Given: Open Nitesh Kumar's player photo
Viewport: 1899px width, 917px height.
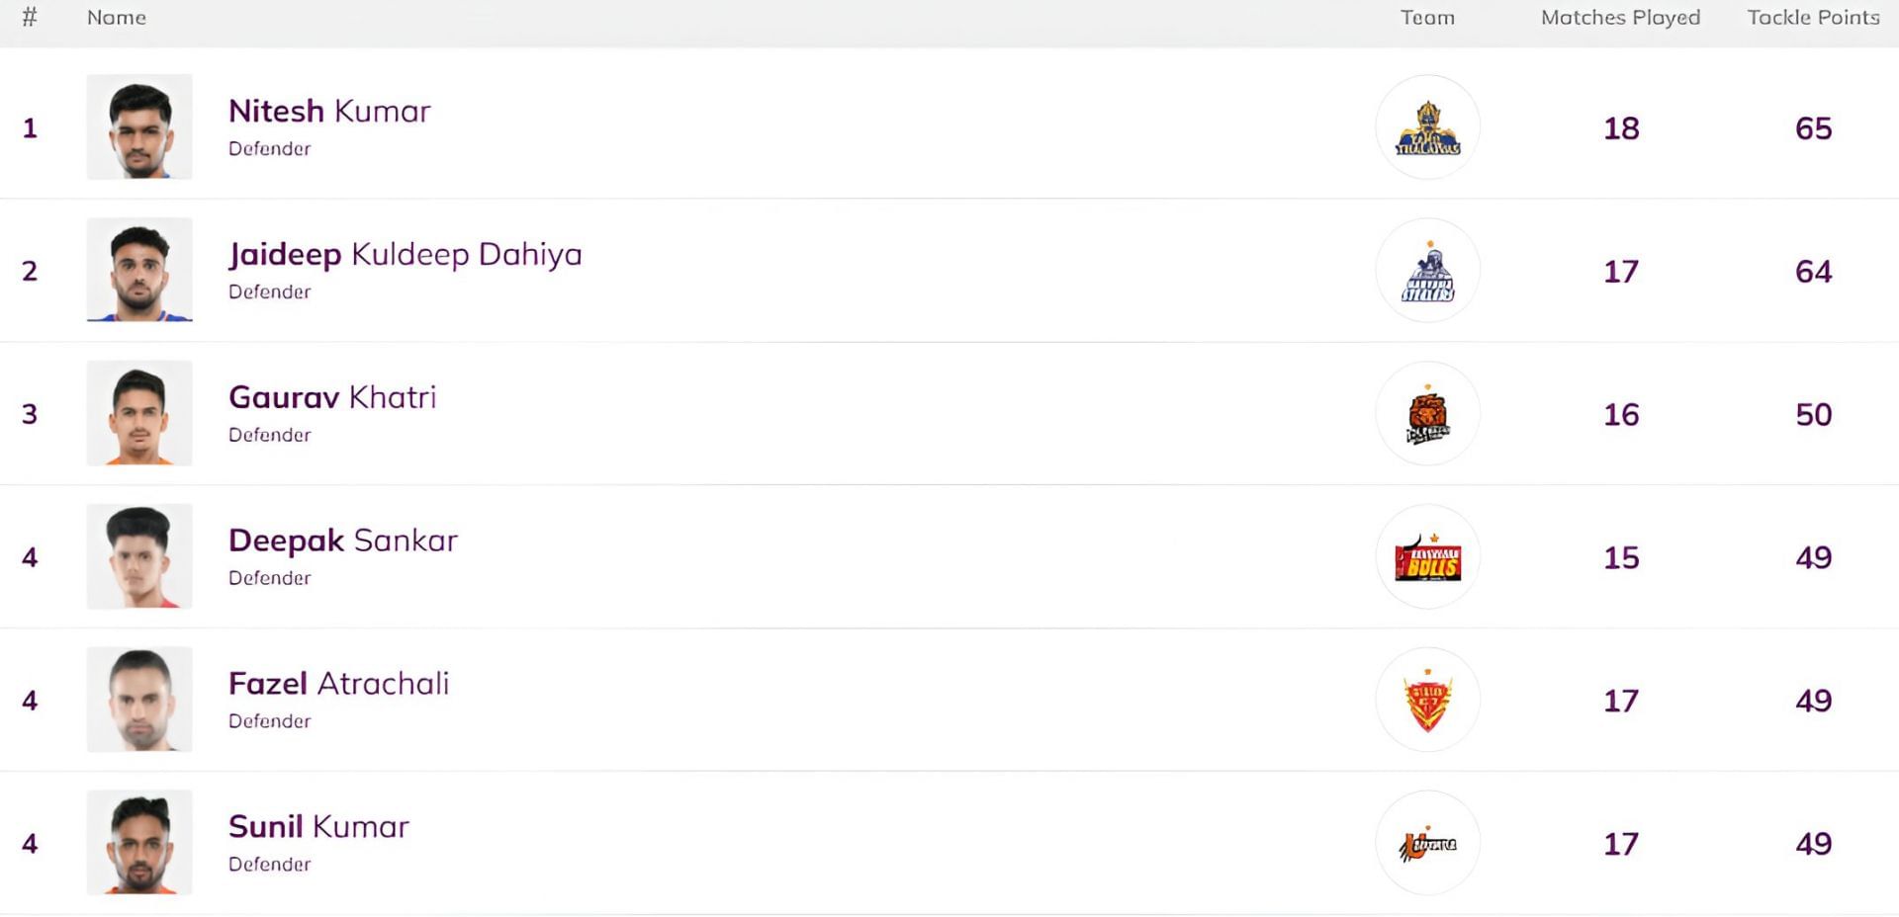Looking at the screenshot, I should (x=139, y=127).
